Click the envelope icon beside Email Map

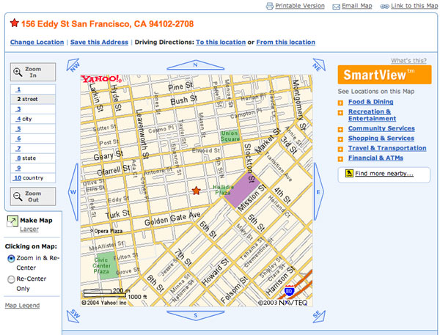336,7
